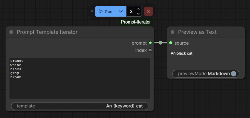Grab the toolbar drag handle dots

[x=92, y=12]
